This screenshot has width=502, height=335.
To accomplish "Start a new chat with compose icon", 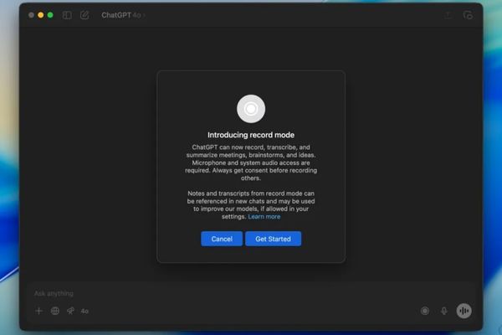I will tap(85, 15).
